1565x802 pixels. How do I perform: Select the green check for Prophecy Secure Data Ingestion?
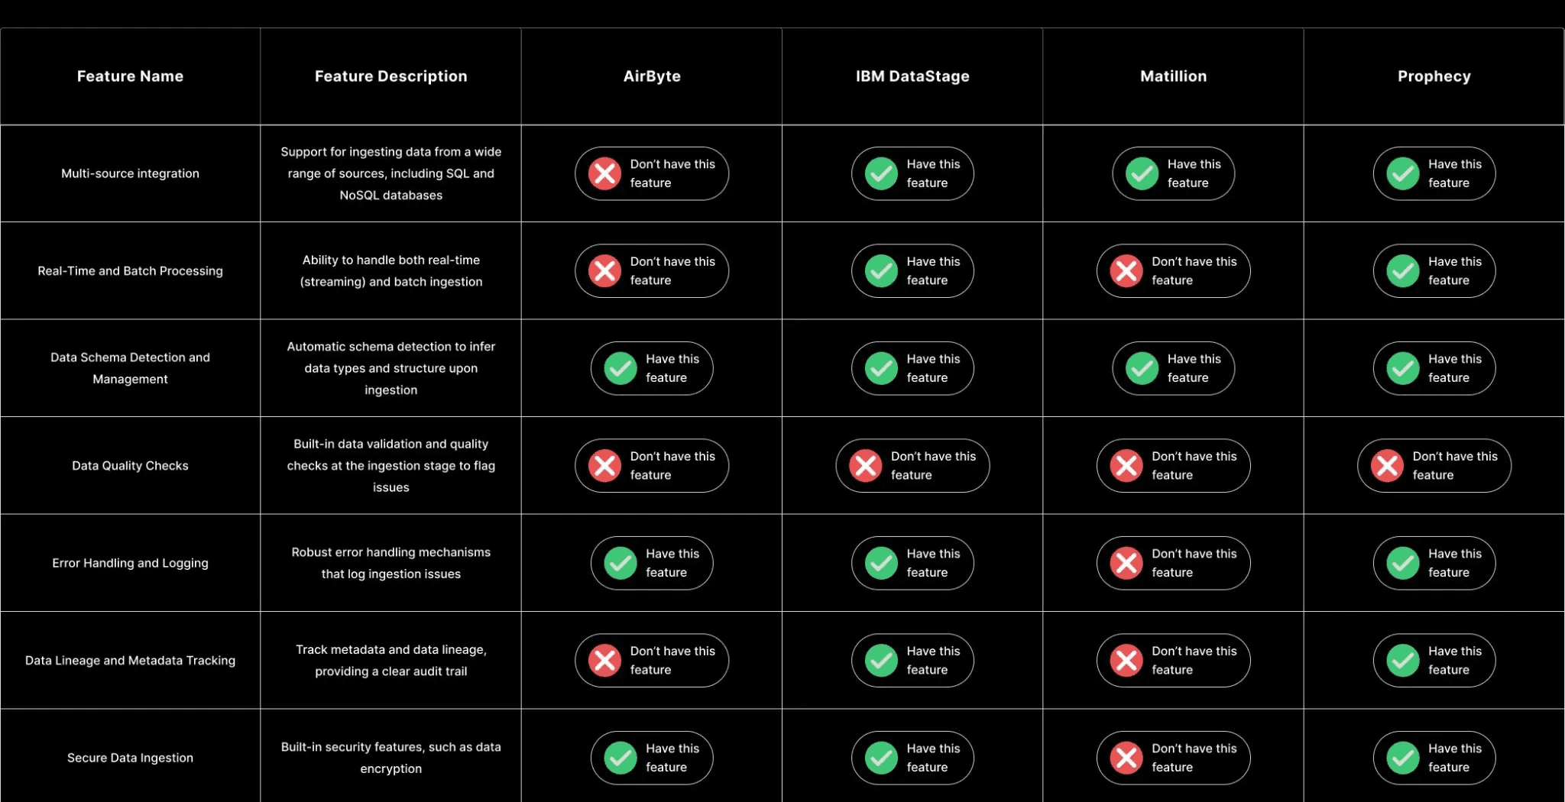pos(1434,758)
